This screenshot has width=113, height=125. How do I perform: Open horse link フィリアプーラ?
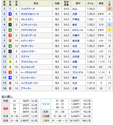coord(28,9)
